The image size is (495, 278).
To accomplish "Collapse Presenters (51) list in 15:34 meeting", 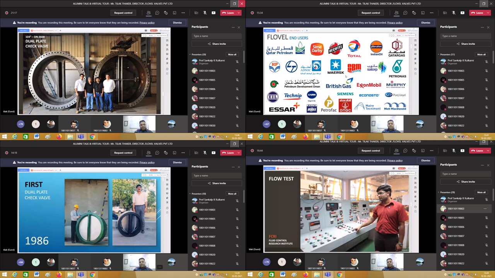I will pyautogui.click(x=439, y=54).
